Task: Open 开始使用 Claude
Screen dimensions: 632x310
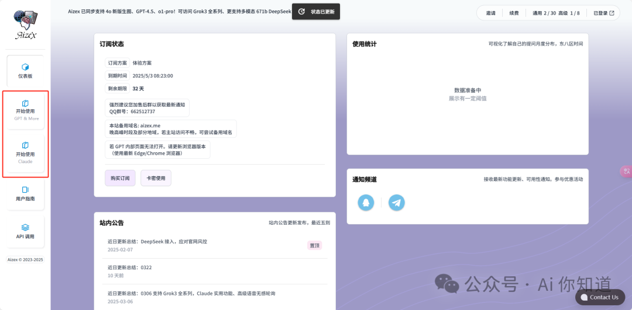Action: (x=25, y=154)
